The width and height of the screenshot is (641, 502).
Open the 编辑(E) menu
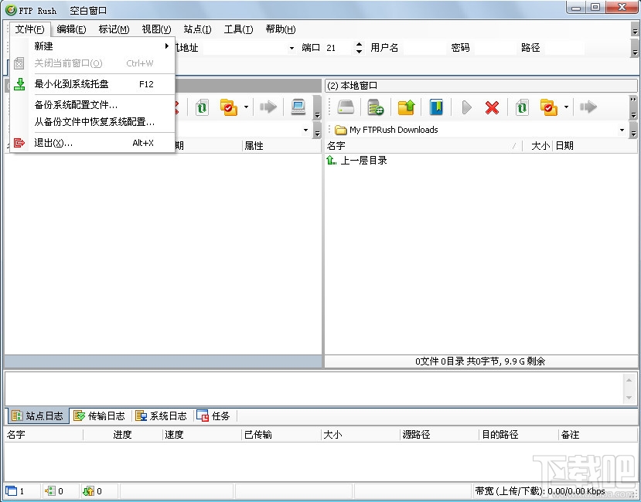(72, 29)
